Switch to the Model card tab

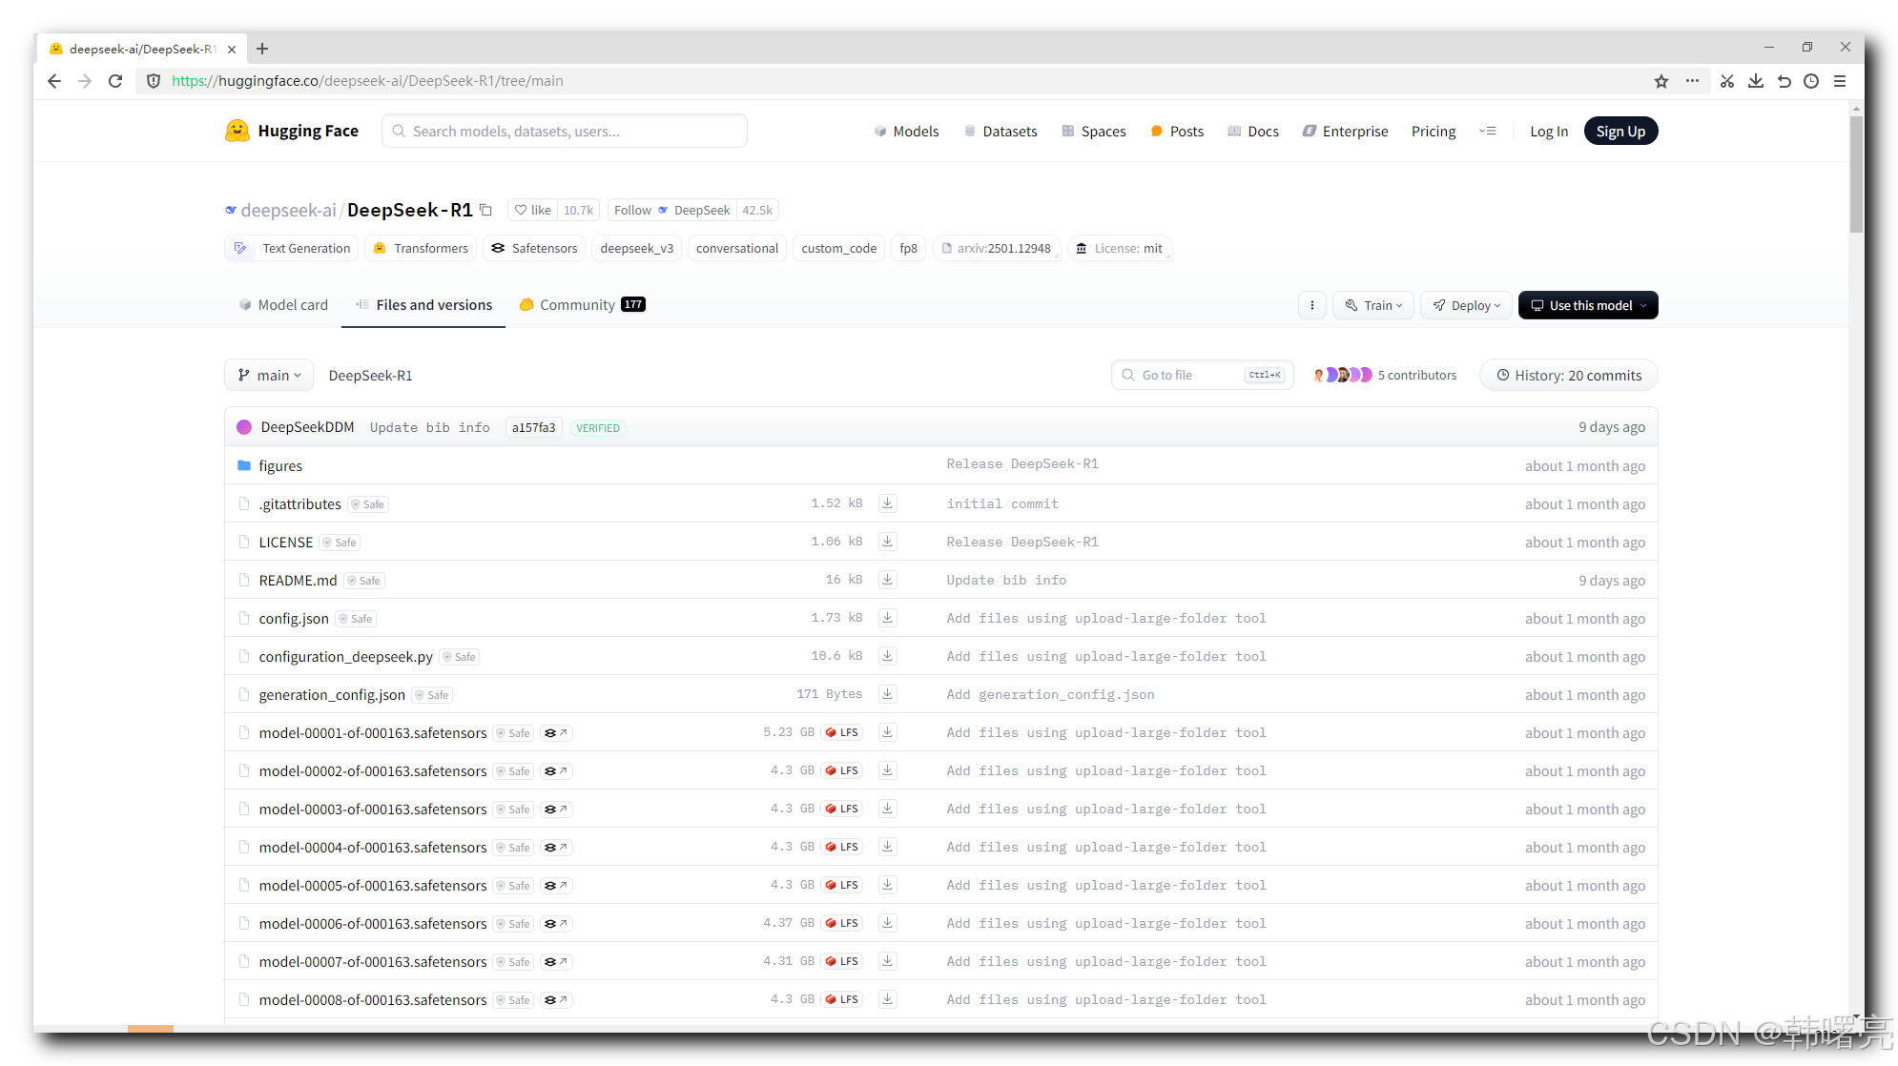pyautogui.click(x=283, y=305)
